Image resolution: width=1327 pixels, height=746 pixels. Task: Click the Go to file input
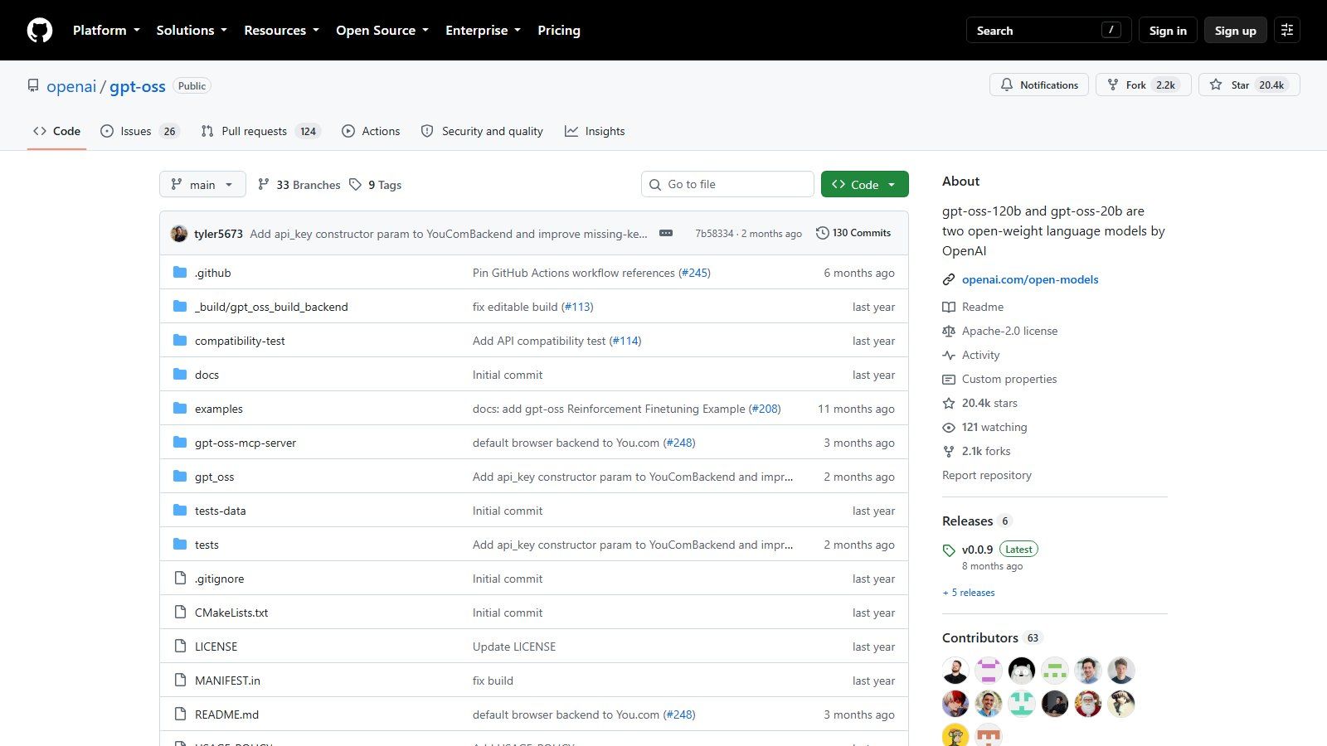727,184
